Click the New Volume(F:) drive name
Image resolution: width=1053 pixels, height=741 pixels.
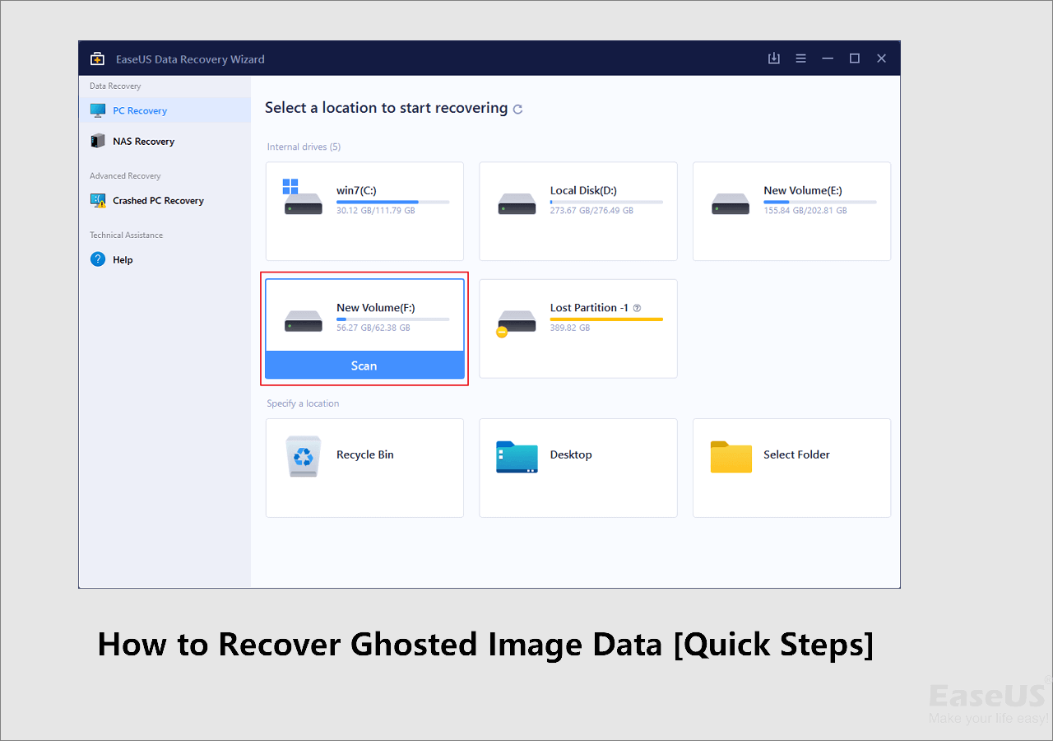pos(376,308)
